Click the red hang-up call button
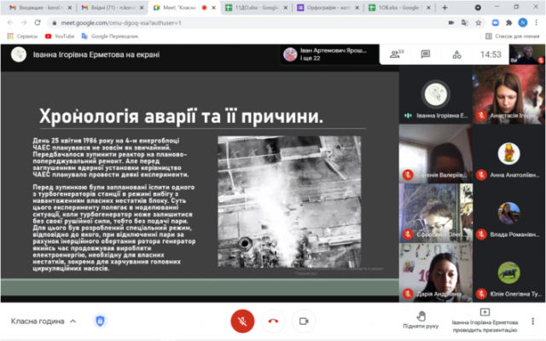Viewport: 546px width, 341px height. [x=273, y=321]
